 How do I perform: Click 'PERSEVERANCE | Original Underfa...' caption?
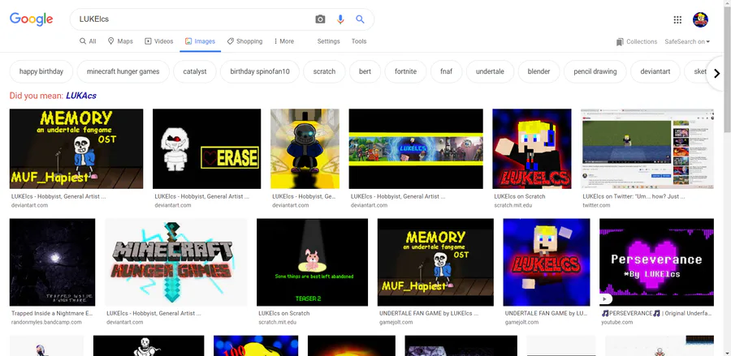(656, 313)
